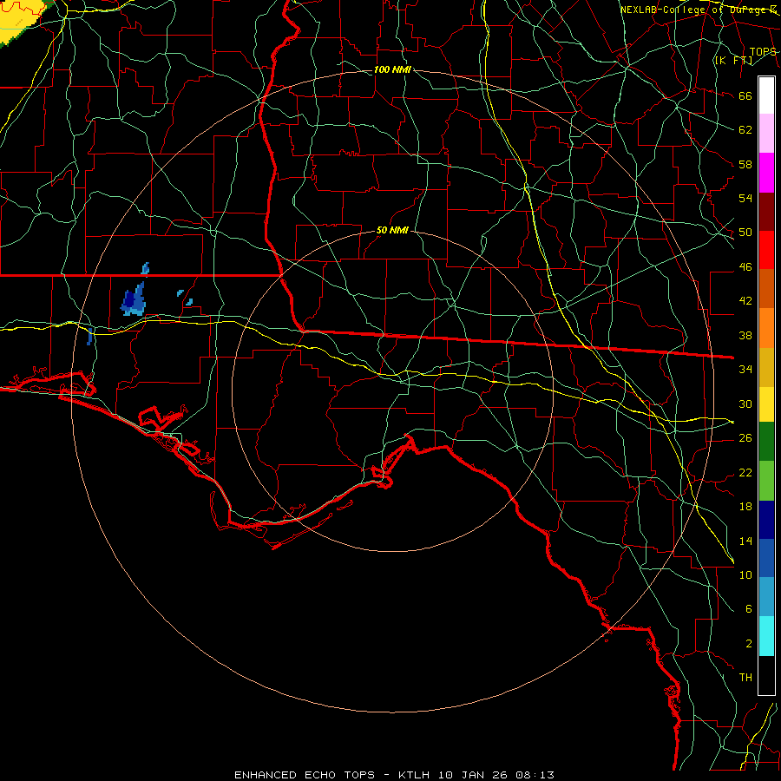Click the dark red 54 K FT swatch

click(766, 213)
